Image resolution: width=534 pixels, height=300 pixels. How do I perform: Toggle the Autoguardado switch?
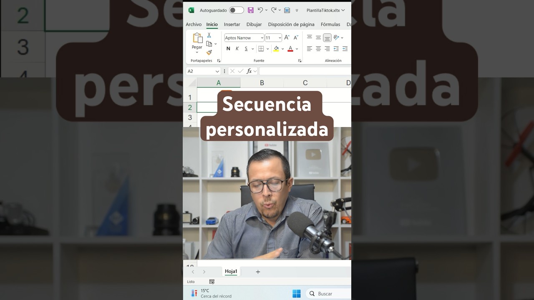click(237, 10)
